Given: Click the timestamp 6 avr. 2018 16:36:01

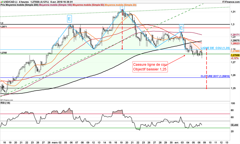Looking at the screenshot, I should click(61, 2).
